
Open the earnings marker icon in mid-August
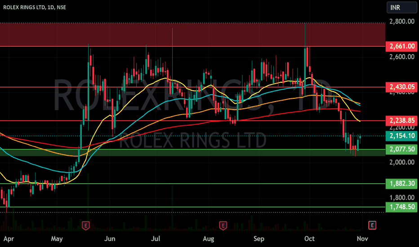(x=223, y=225)
